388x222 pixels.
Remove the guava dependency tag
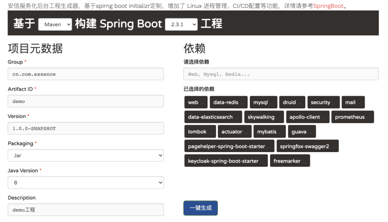pos(310,132)
